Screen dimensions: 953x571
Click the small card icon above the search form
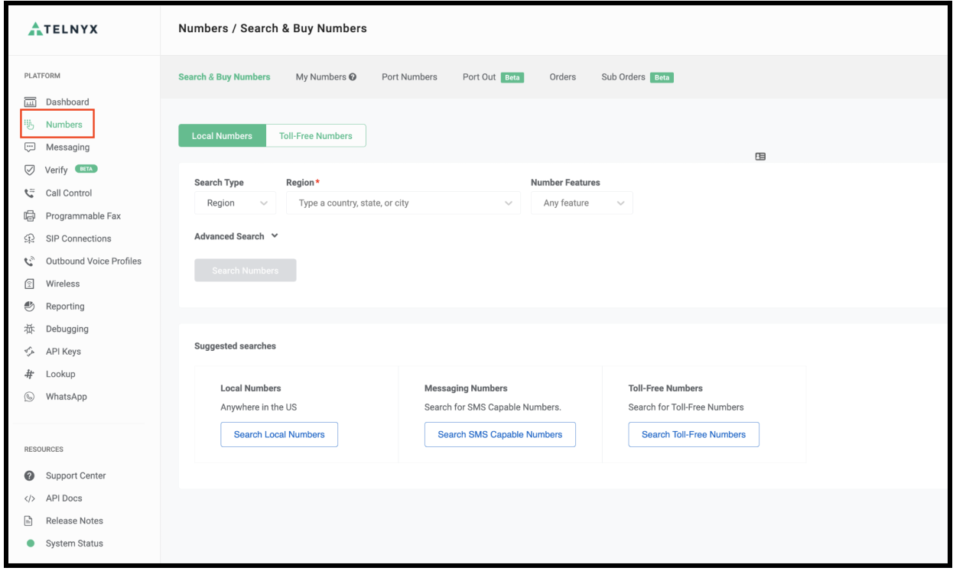pyautogui.click(x=760, y=156)
